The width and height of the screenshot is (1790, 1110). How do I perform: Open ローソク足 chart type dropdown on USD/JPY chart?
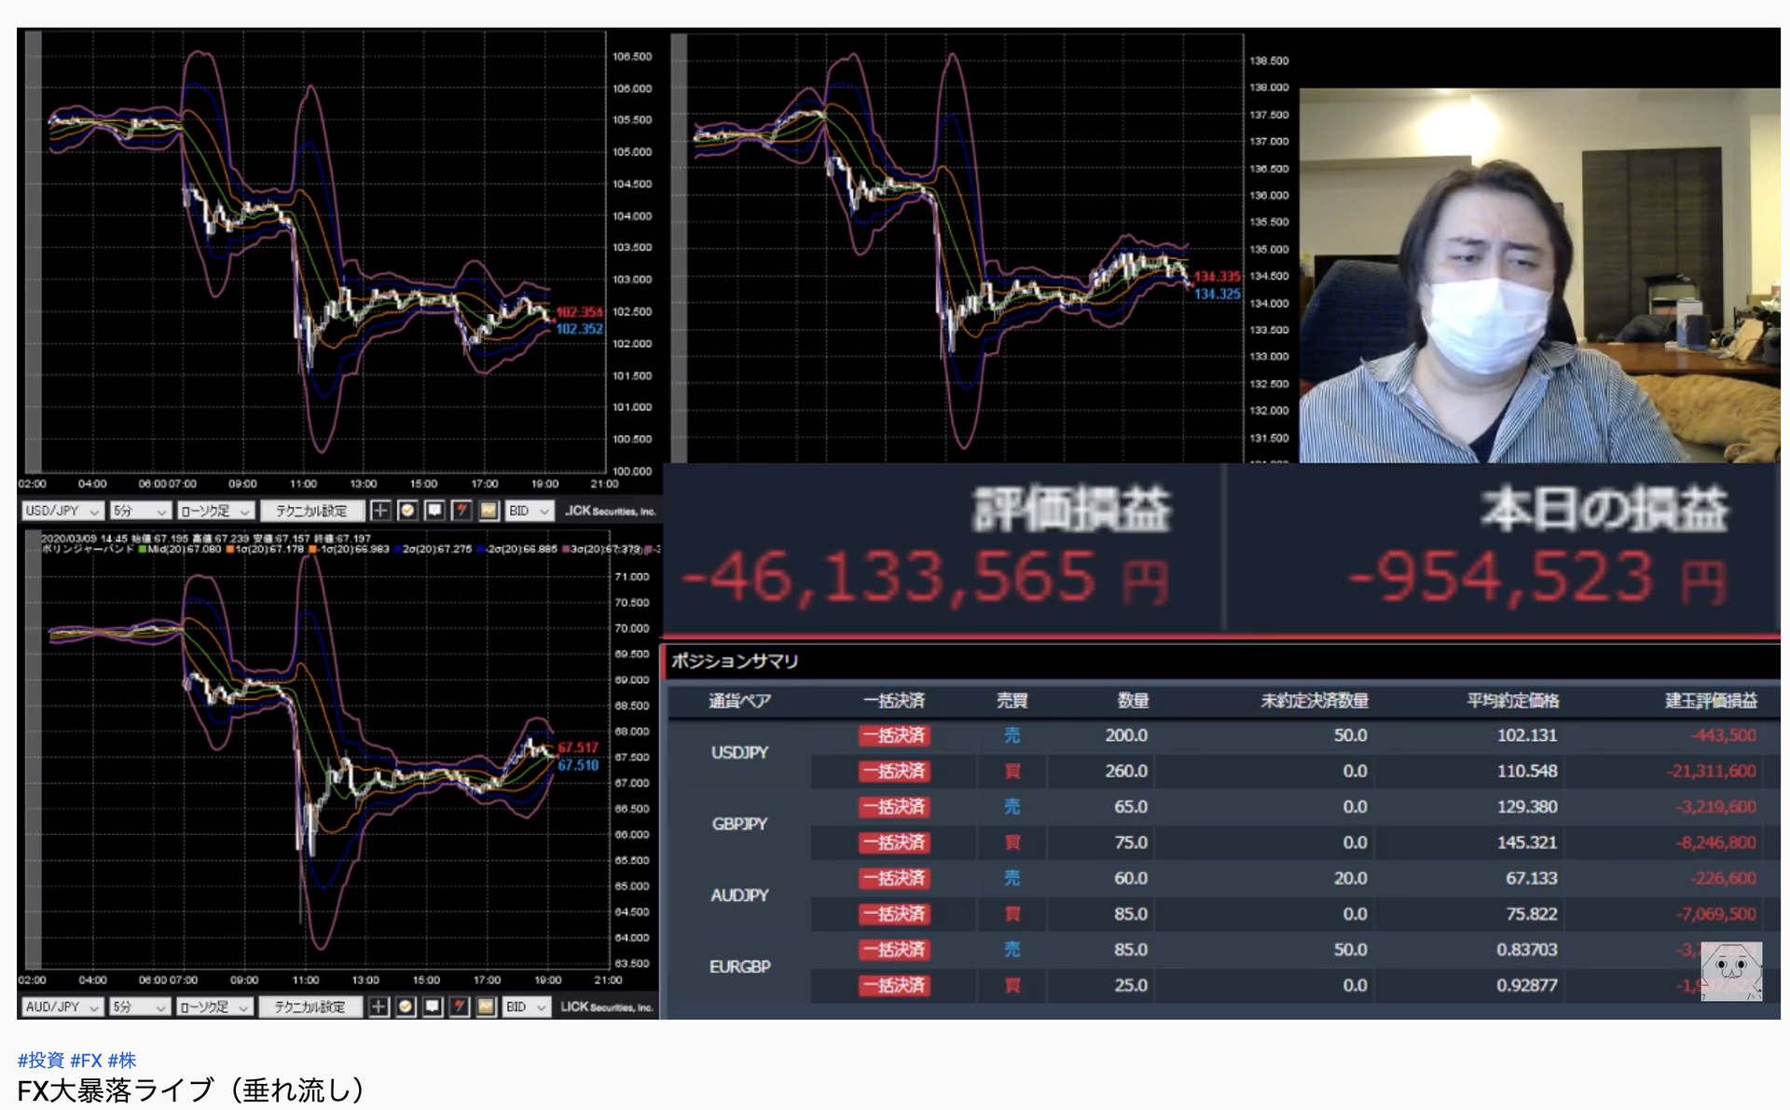(x=215, y=511)
